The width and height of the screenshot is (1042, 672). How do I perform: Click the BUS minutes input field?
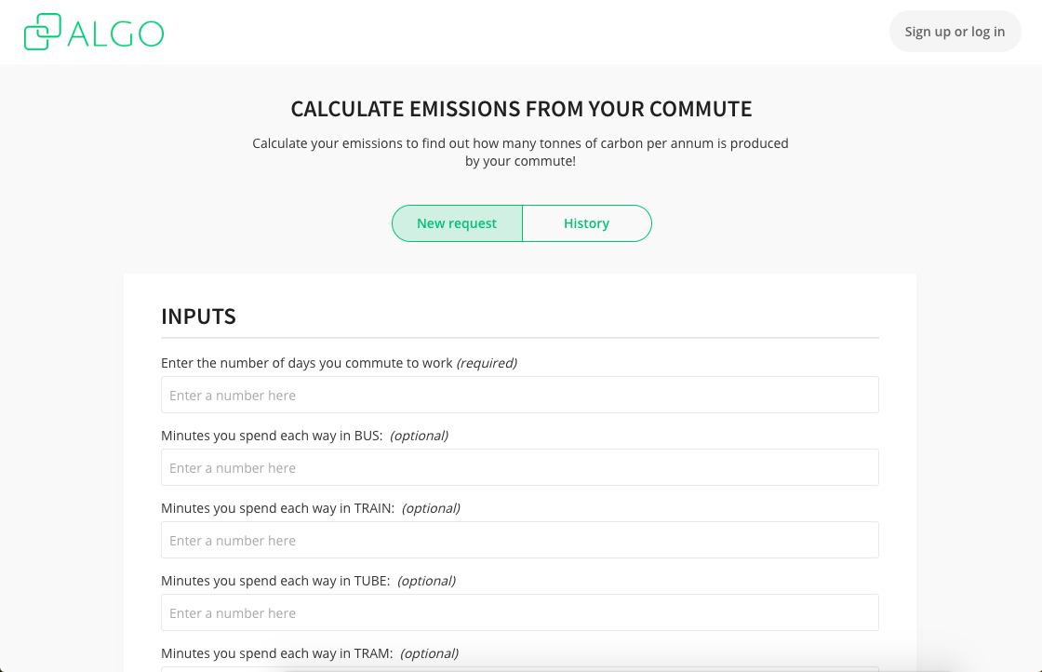pos(519,467)
